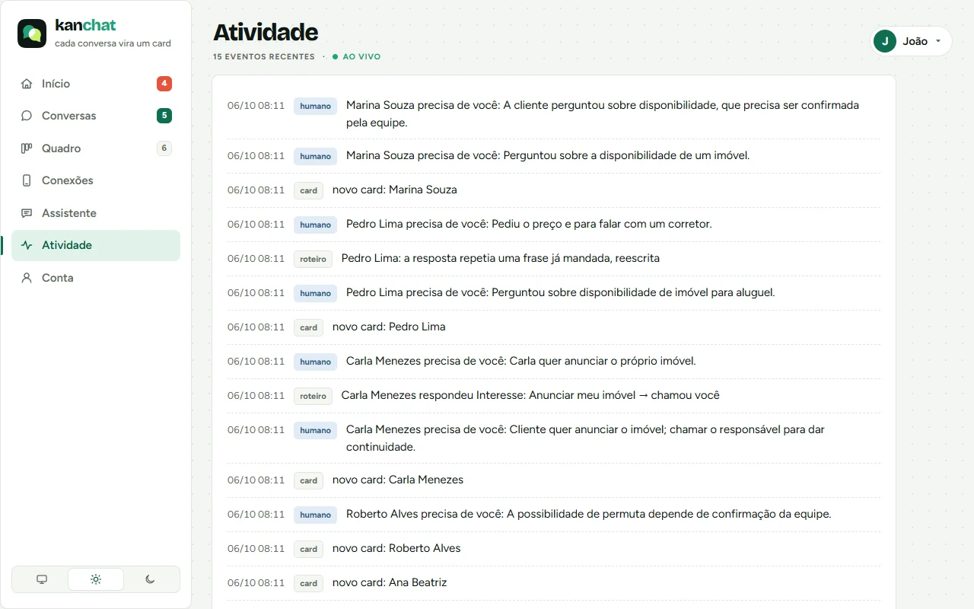Click card tag beside novo card: Roberto Alves
This screenshot has height=609, width=974.
pyautogui.click(x=308, y=549)
